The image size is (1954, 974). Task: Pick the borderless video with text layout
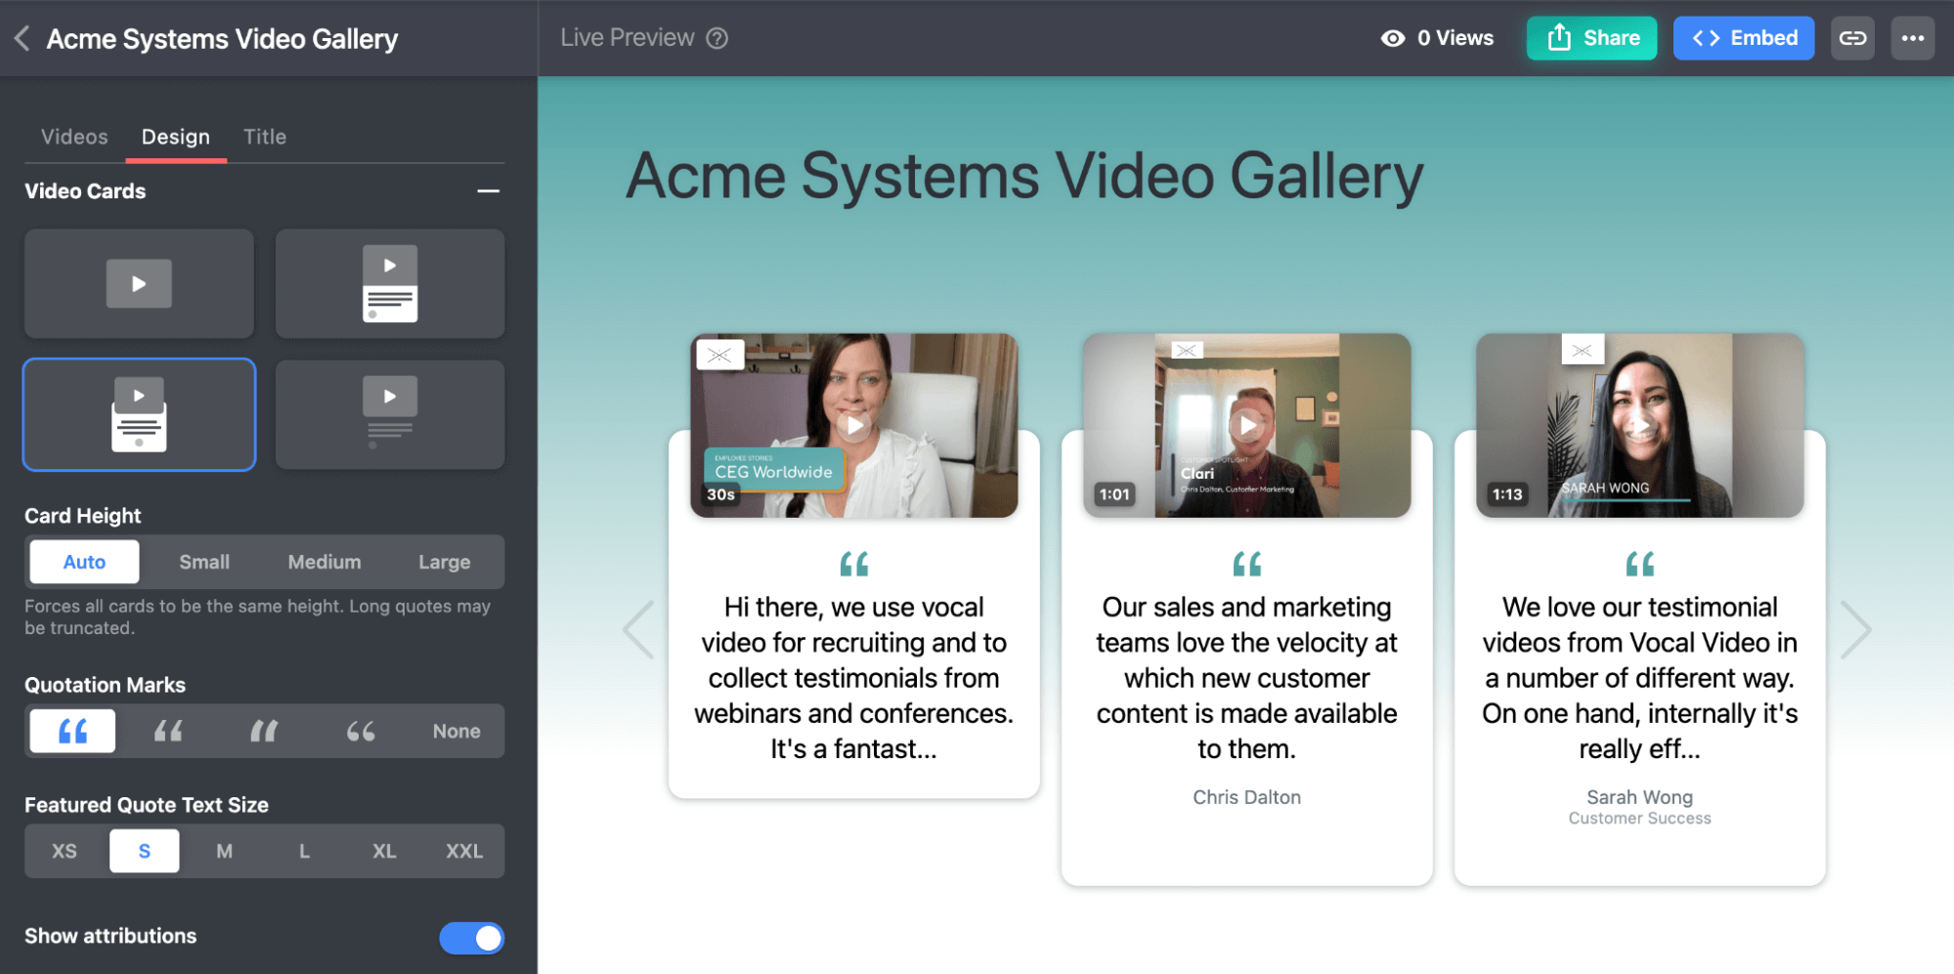pyautogui.click(x=389, y=415)
